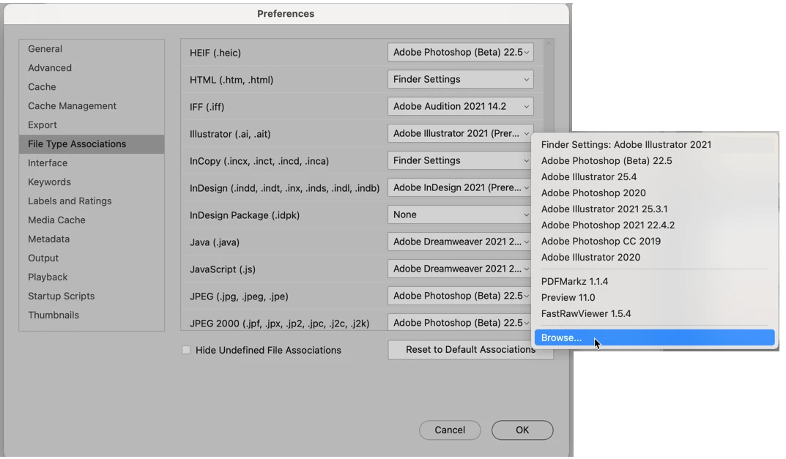The width and height of the screenshot is (786, 459).
Task: Expand the Java (.java) application dropdown
Action: pos(460,242)
